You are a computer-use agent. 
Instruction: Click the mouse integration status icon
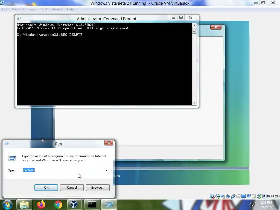[x=259, y=196]
